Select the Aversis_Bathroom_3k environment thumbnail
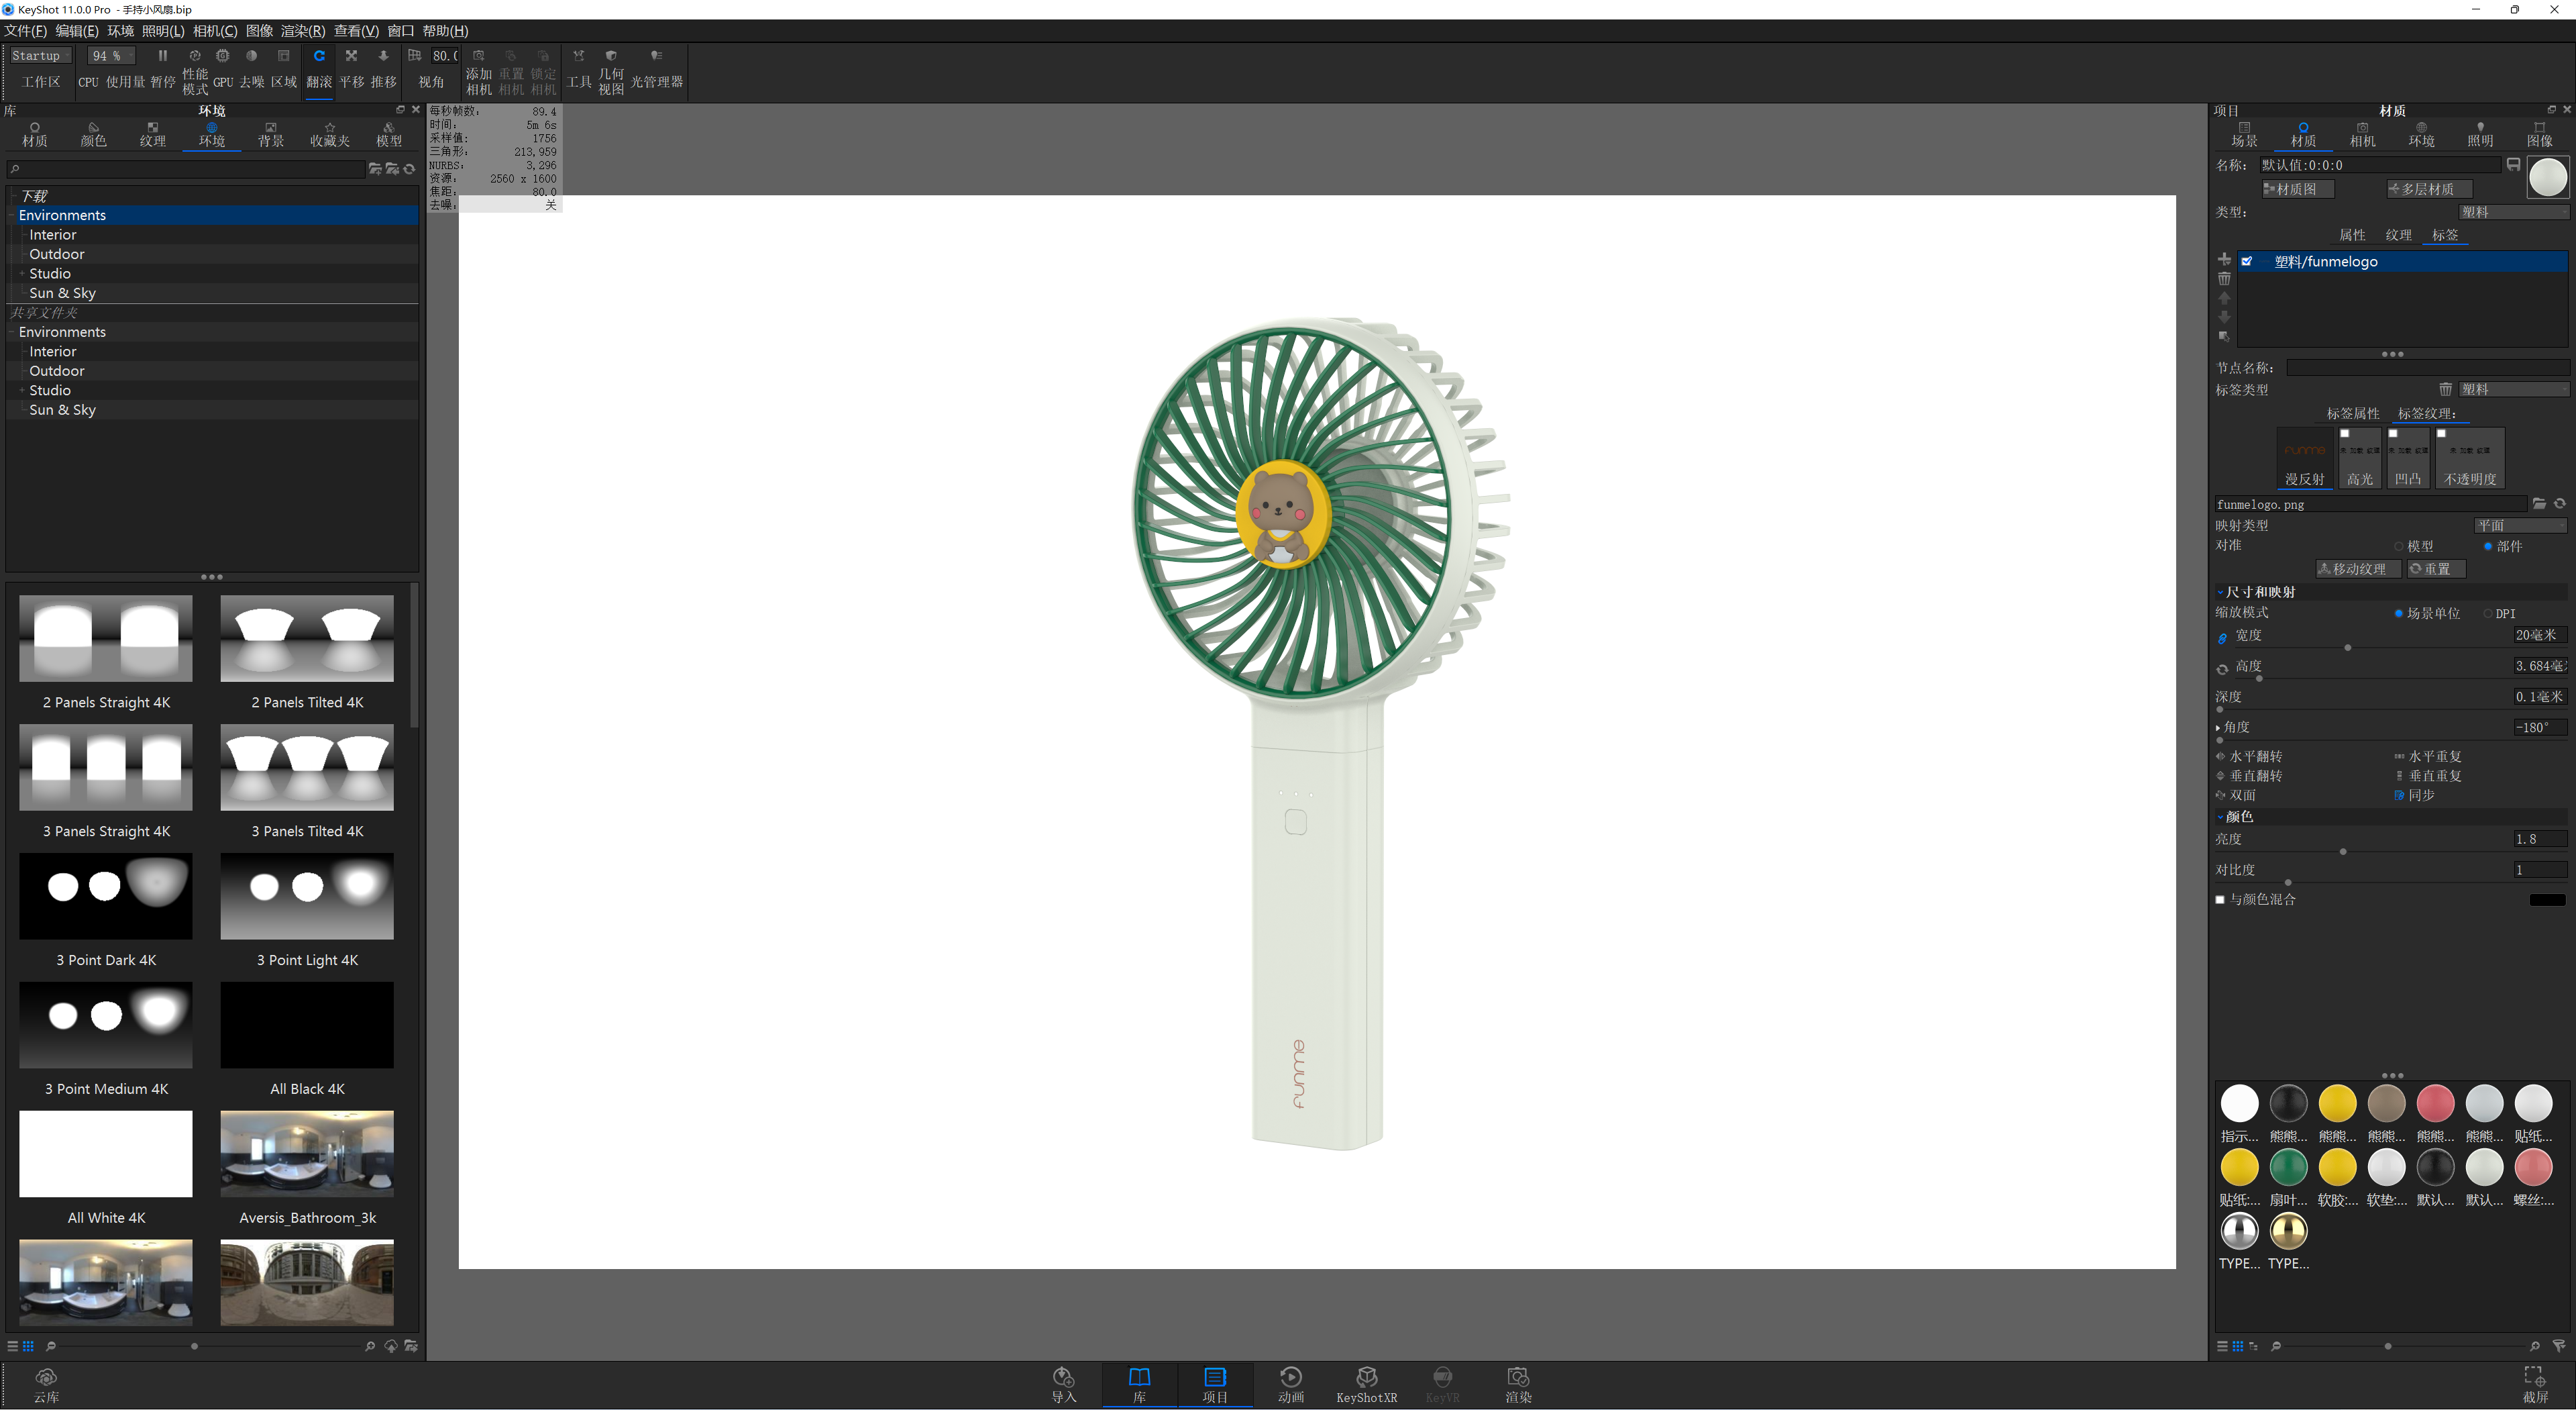The height and width of the screenshot is (1410, 2576). pyautogui.click(x=307, y=1154)
